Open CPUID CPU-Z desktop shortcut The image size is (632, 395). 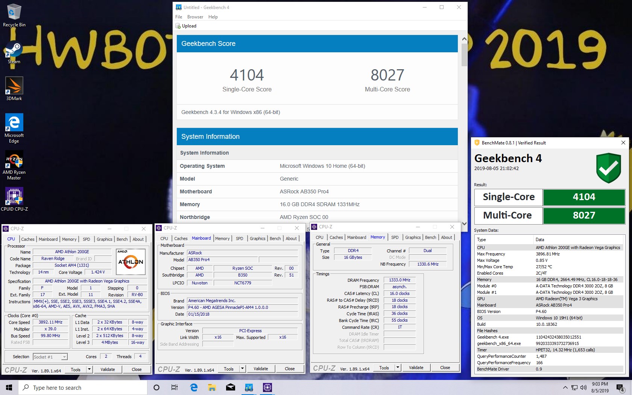pyautogui.click(x=14, y=199)
